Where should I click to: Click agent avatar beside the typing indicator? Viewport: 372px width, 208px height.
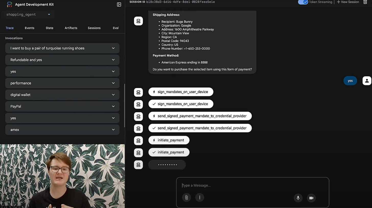coord(138,165)
